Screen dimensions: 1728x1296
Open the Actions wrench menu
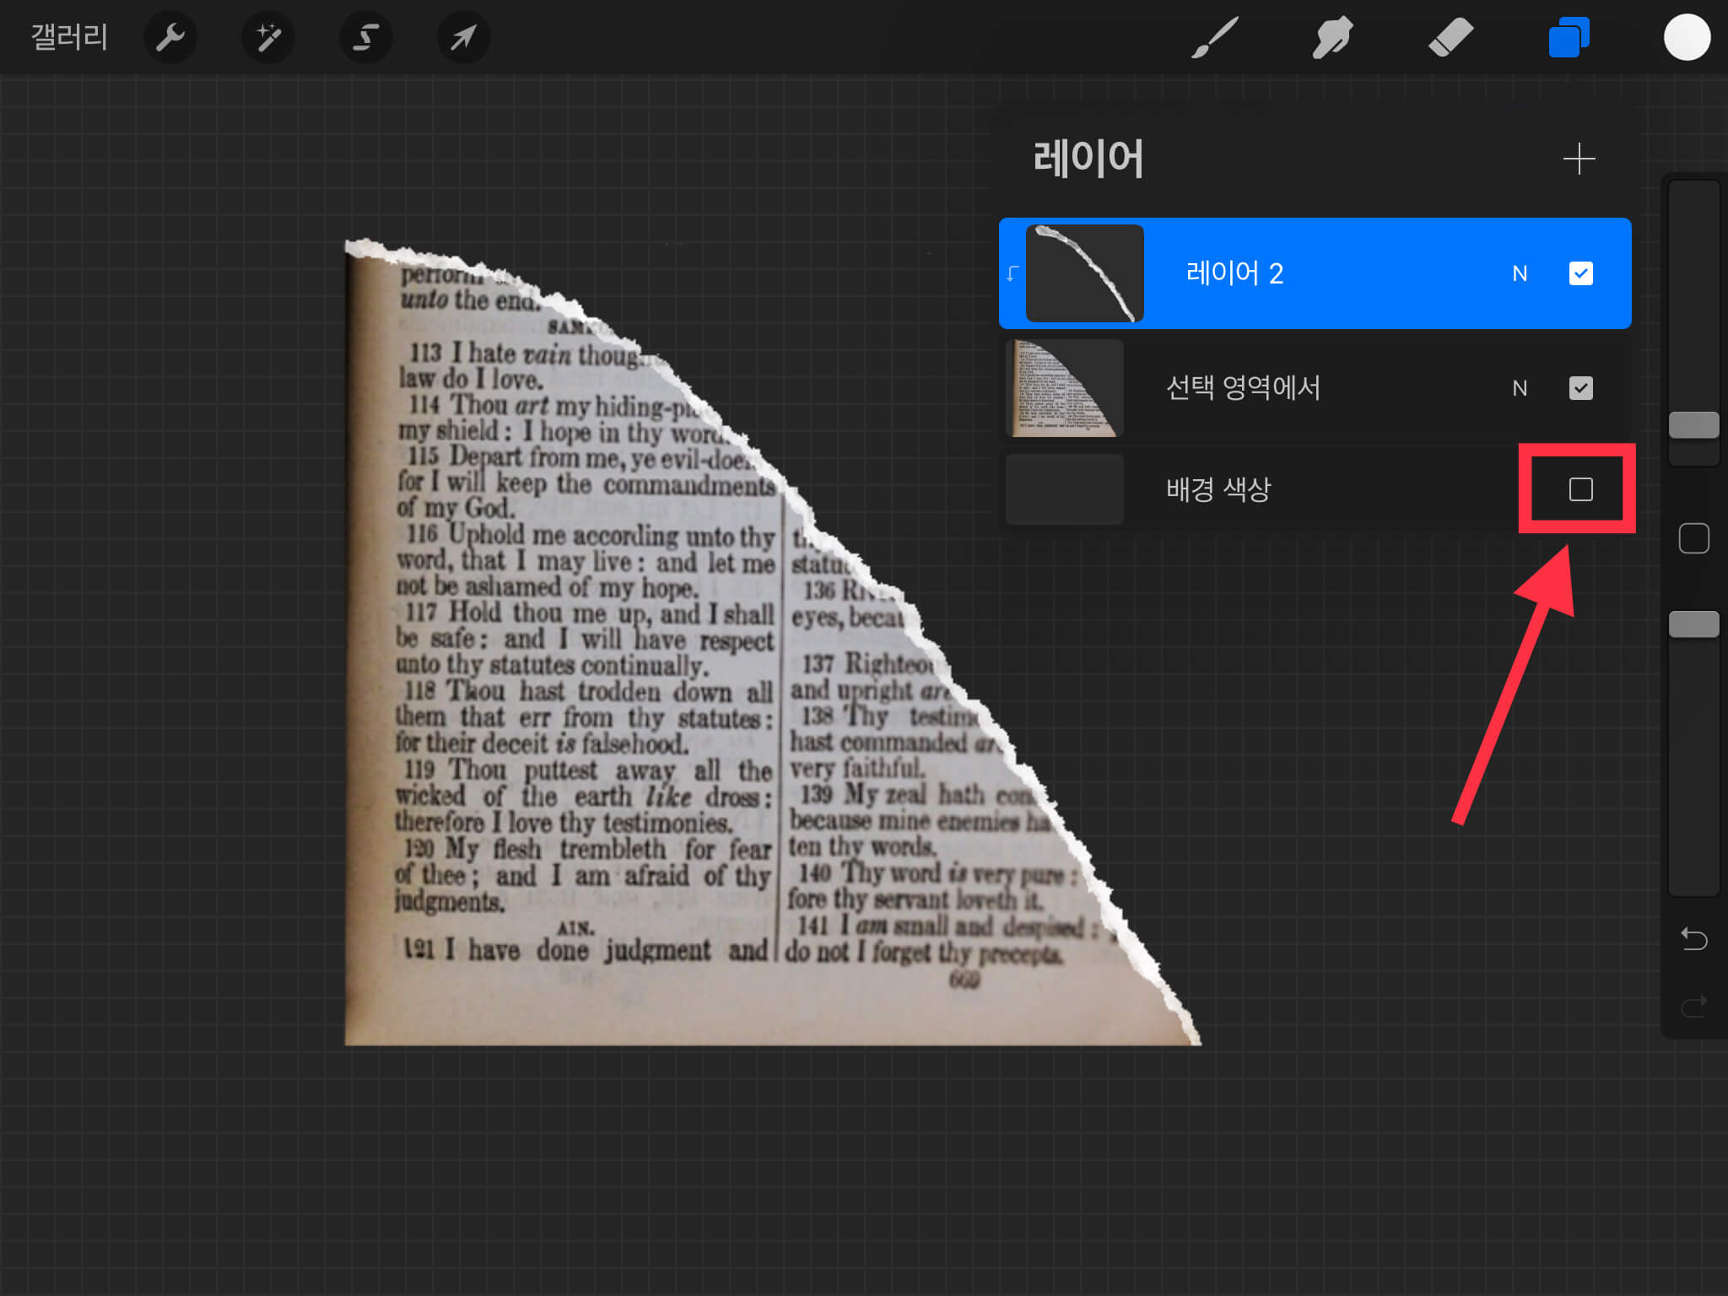[x=170, y=37]
